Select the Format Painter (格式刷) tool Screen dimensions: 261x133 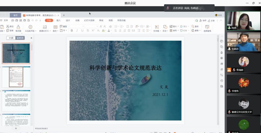(x=18, y=28)
